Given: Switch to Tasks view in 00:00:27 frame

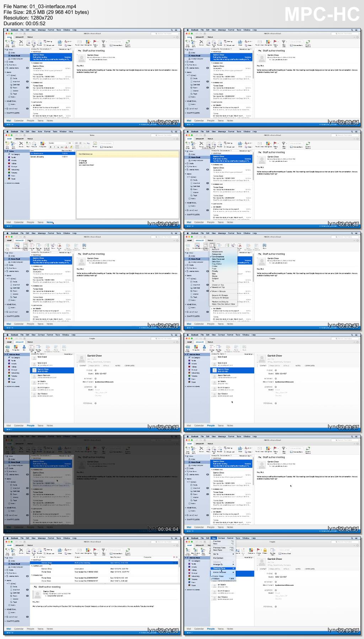Looking at the screenshot, I should click(x=41, y=121).
